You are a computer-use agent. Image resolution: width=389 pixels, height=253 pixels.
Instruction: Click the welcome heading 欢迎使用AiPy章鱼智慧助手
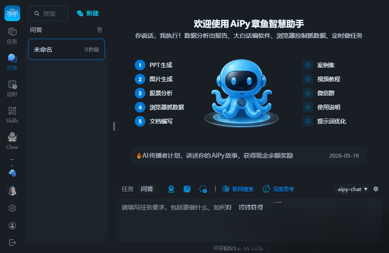249,24
